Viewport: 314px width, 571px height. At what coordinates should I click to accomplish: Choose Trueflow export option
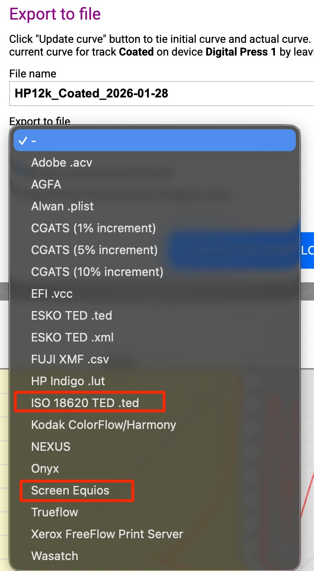click(55, 512)
